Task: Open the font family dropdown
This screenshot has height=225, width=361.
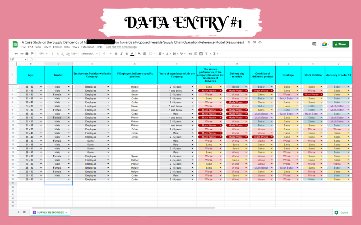Action: [89, 54]
